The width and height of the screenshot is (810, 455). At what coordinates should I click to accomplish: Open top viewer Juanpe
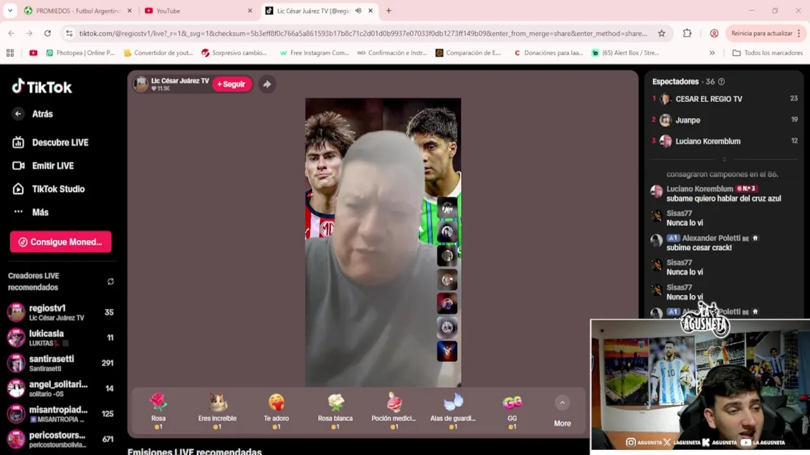point(688,120)
